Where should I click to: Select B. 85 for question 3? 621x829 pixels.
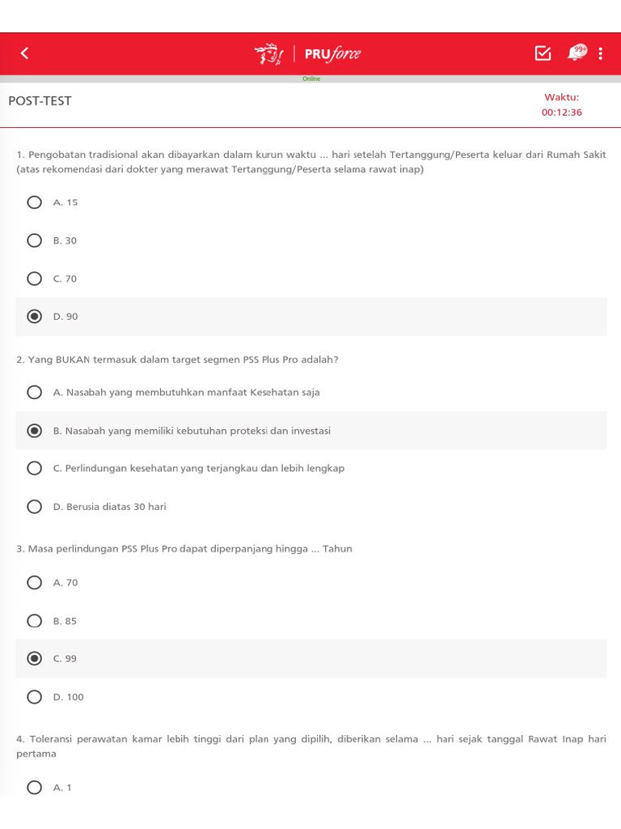35,621
